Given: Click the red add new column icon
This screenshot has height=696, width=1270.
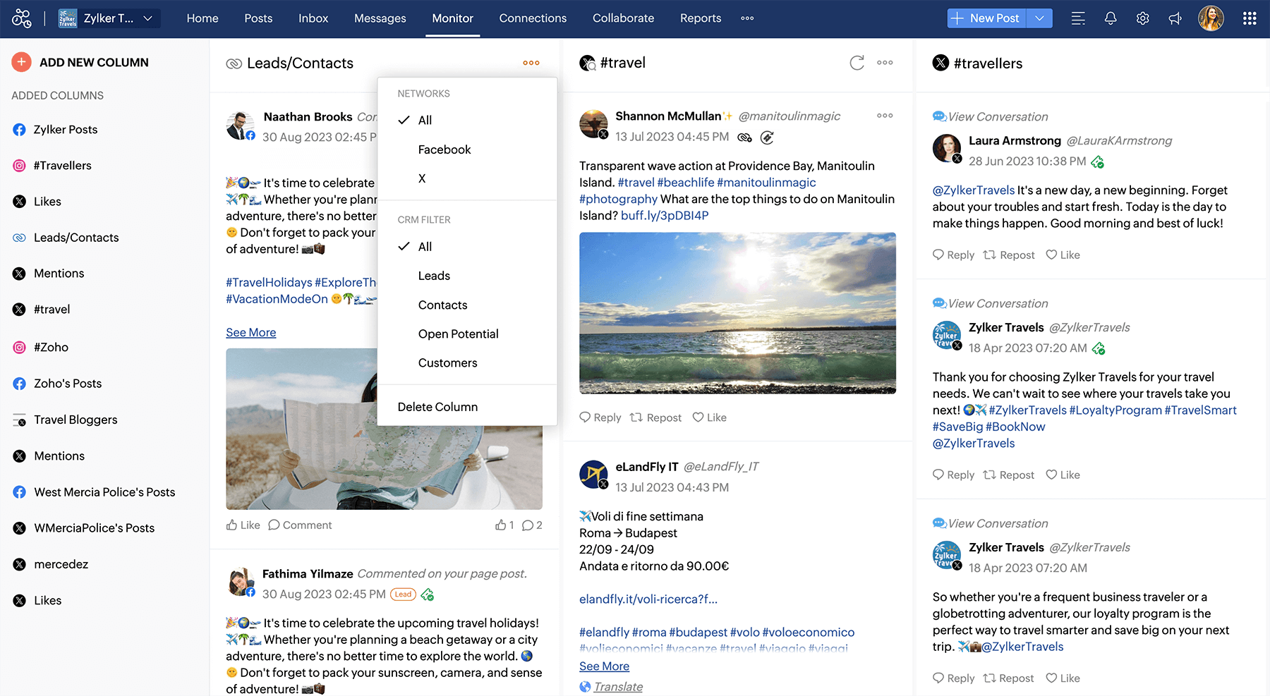Looking at the screenshot, I should 21,62.
